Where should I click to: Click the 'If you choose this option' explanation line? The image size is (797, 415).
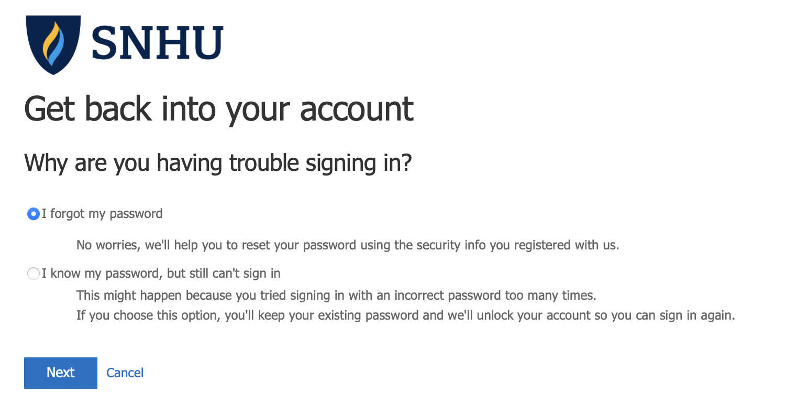tap(405, 315)
